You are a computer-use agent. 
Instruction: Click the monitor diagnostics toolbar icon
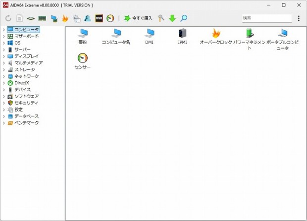[x=54, y=18]
